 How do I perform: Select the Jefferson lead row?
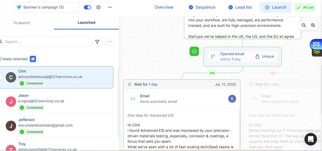click(x=56, y=126)
